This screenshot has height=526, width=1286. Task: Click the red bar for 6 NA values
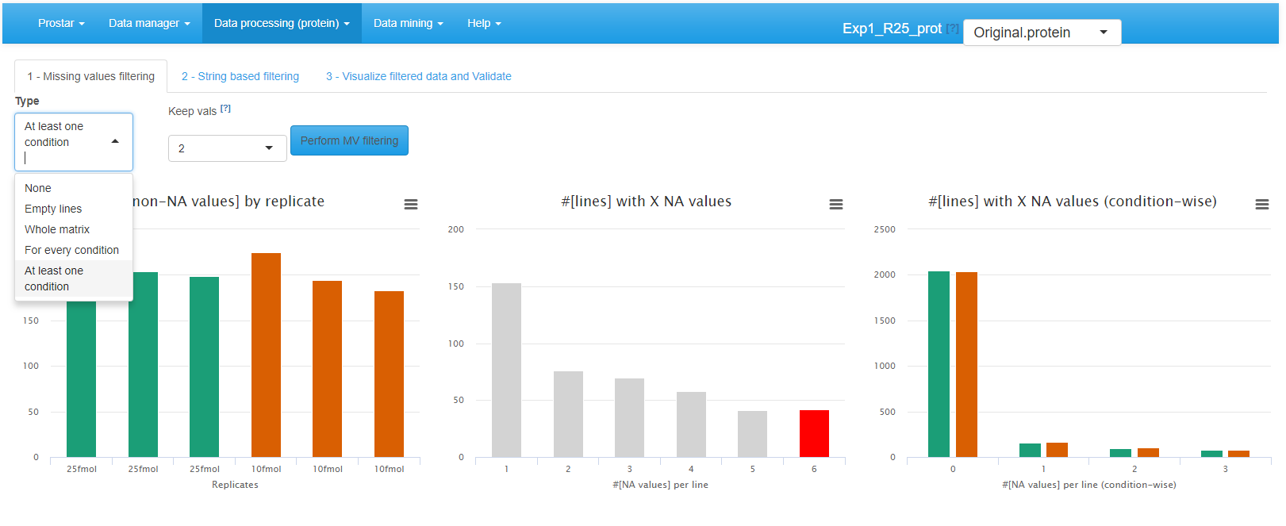(x=814, y=433)
